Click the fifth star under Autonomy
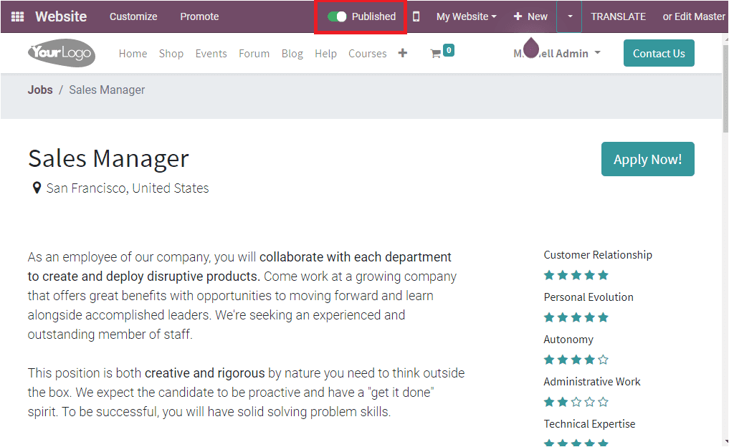The height and width of the screenshot is (447, 729). 603,360
